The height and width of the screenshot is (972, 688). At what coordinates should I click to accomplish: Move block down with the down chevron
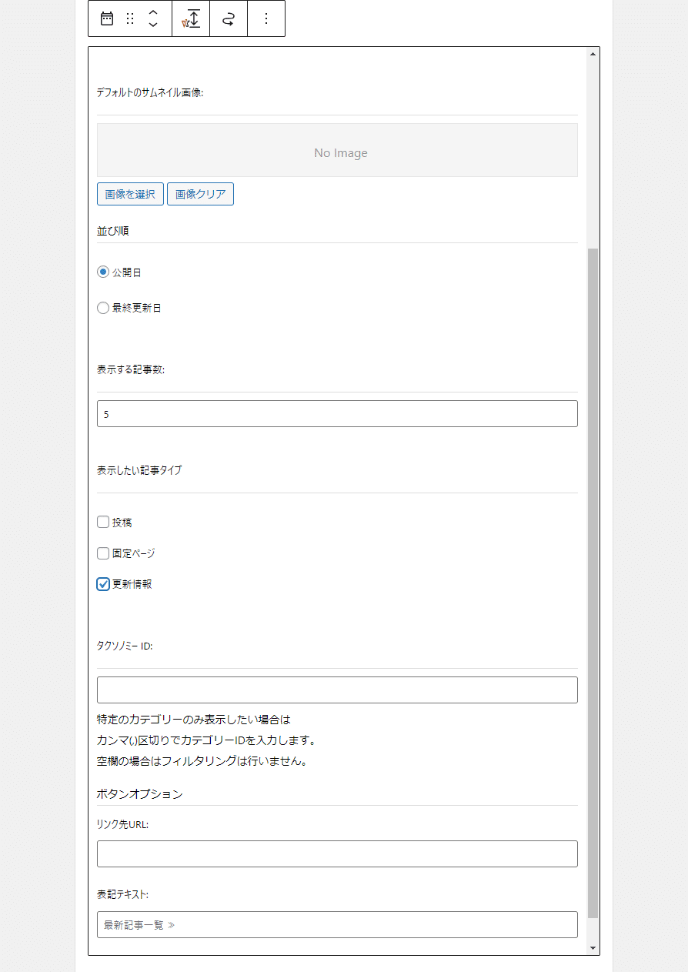[x=153, y=25]
